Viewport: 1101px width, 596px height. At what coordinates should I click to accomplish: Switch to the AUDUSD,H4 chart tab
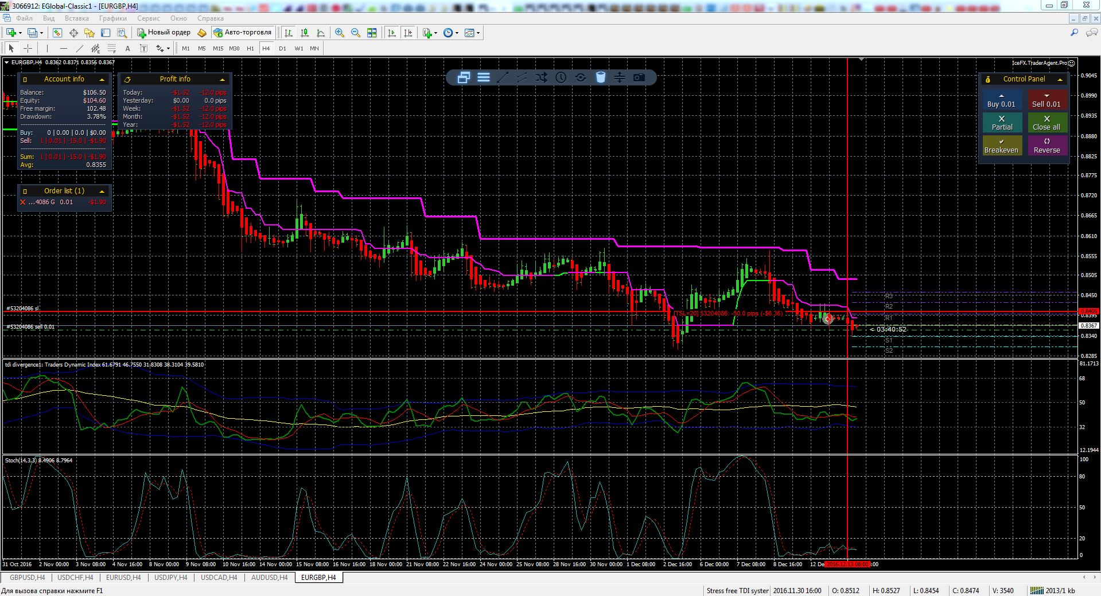[269, 578]
